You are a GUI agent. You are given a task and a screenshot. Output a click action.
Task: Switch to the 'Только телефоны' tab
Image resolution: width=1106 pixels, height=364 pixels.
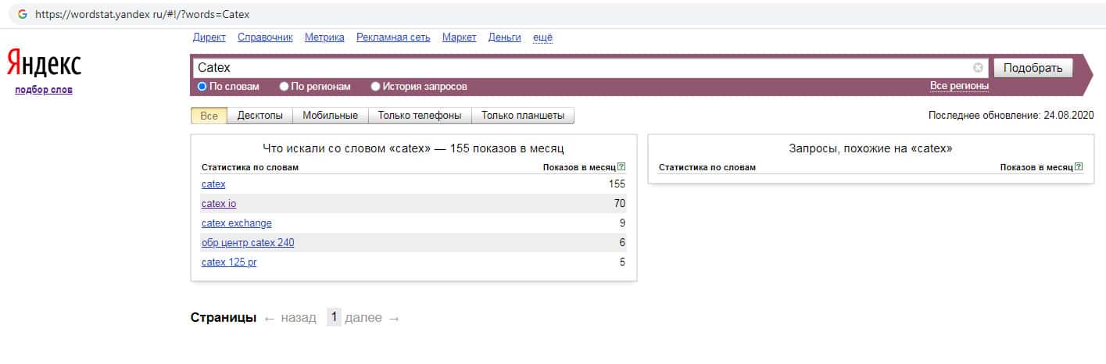[420, 116]
